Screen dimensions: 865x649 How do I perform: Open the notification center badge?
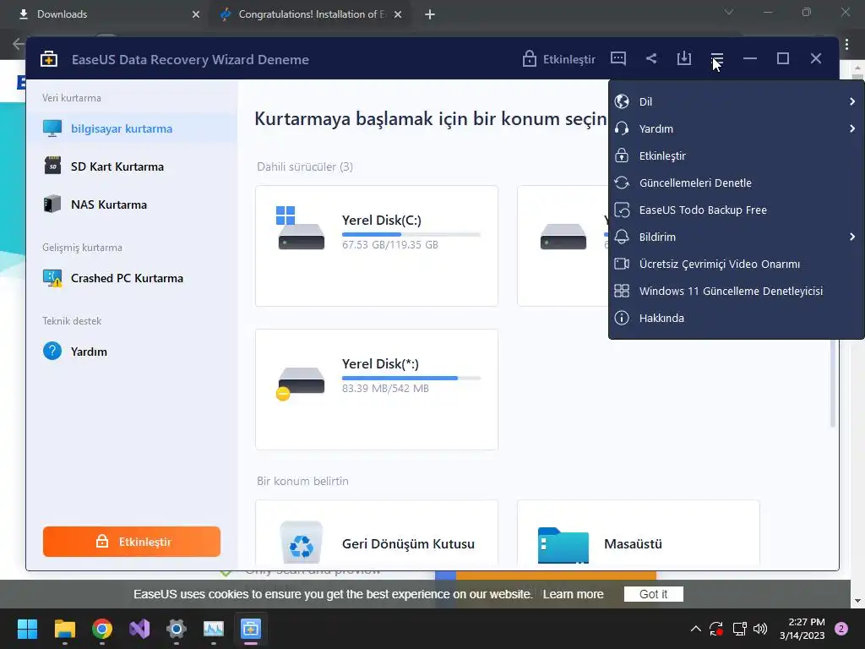(x=841, y=629)
